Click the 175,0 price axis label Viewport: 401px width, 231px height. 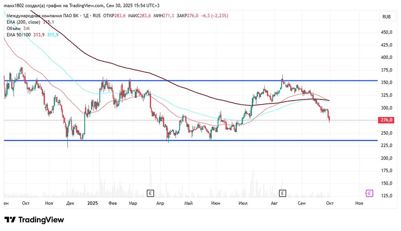tap(387, 171)
